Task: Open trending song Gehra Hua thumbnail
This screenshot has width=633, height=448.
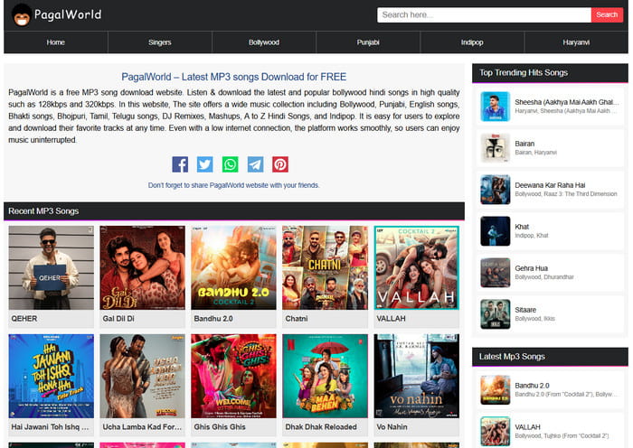Action: [x=496, y=273]
